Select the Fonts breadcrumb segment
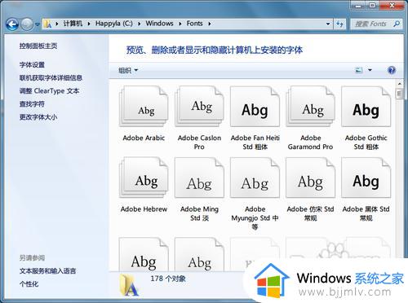The image size is (408, 303). pyautogui.click(x=194, y=24)
